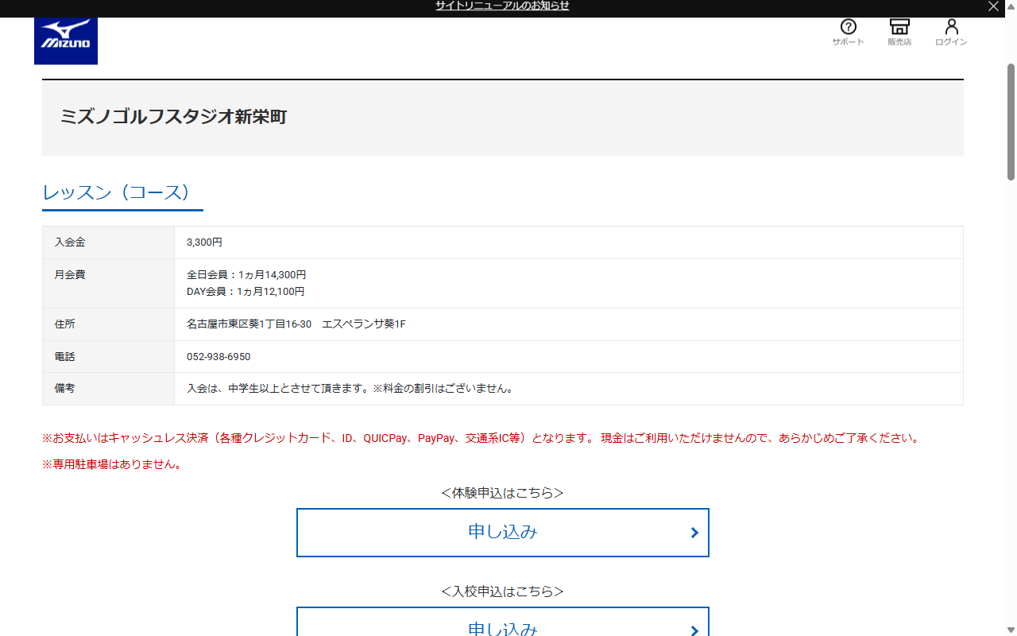Click the 入会金 row label
Image resolution: width=1017 pixels, height=636 pixels.
(x=70, y=242)
